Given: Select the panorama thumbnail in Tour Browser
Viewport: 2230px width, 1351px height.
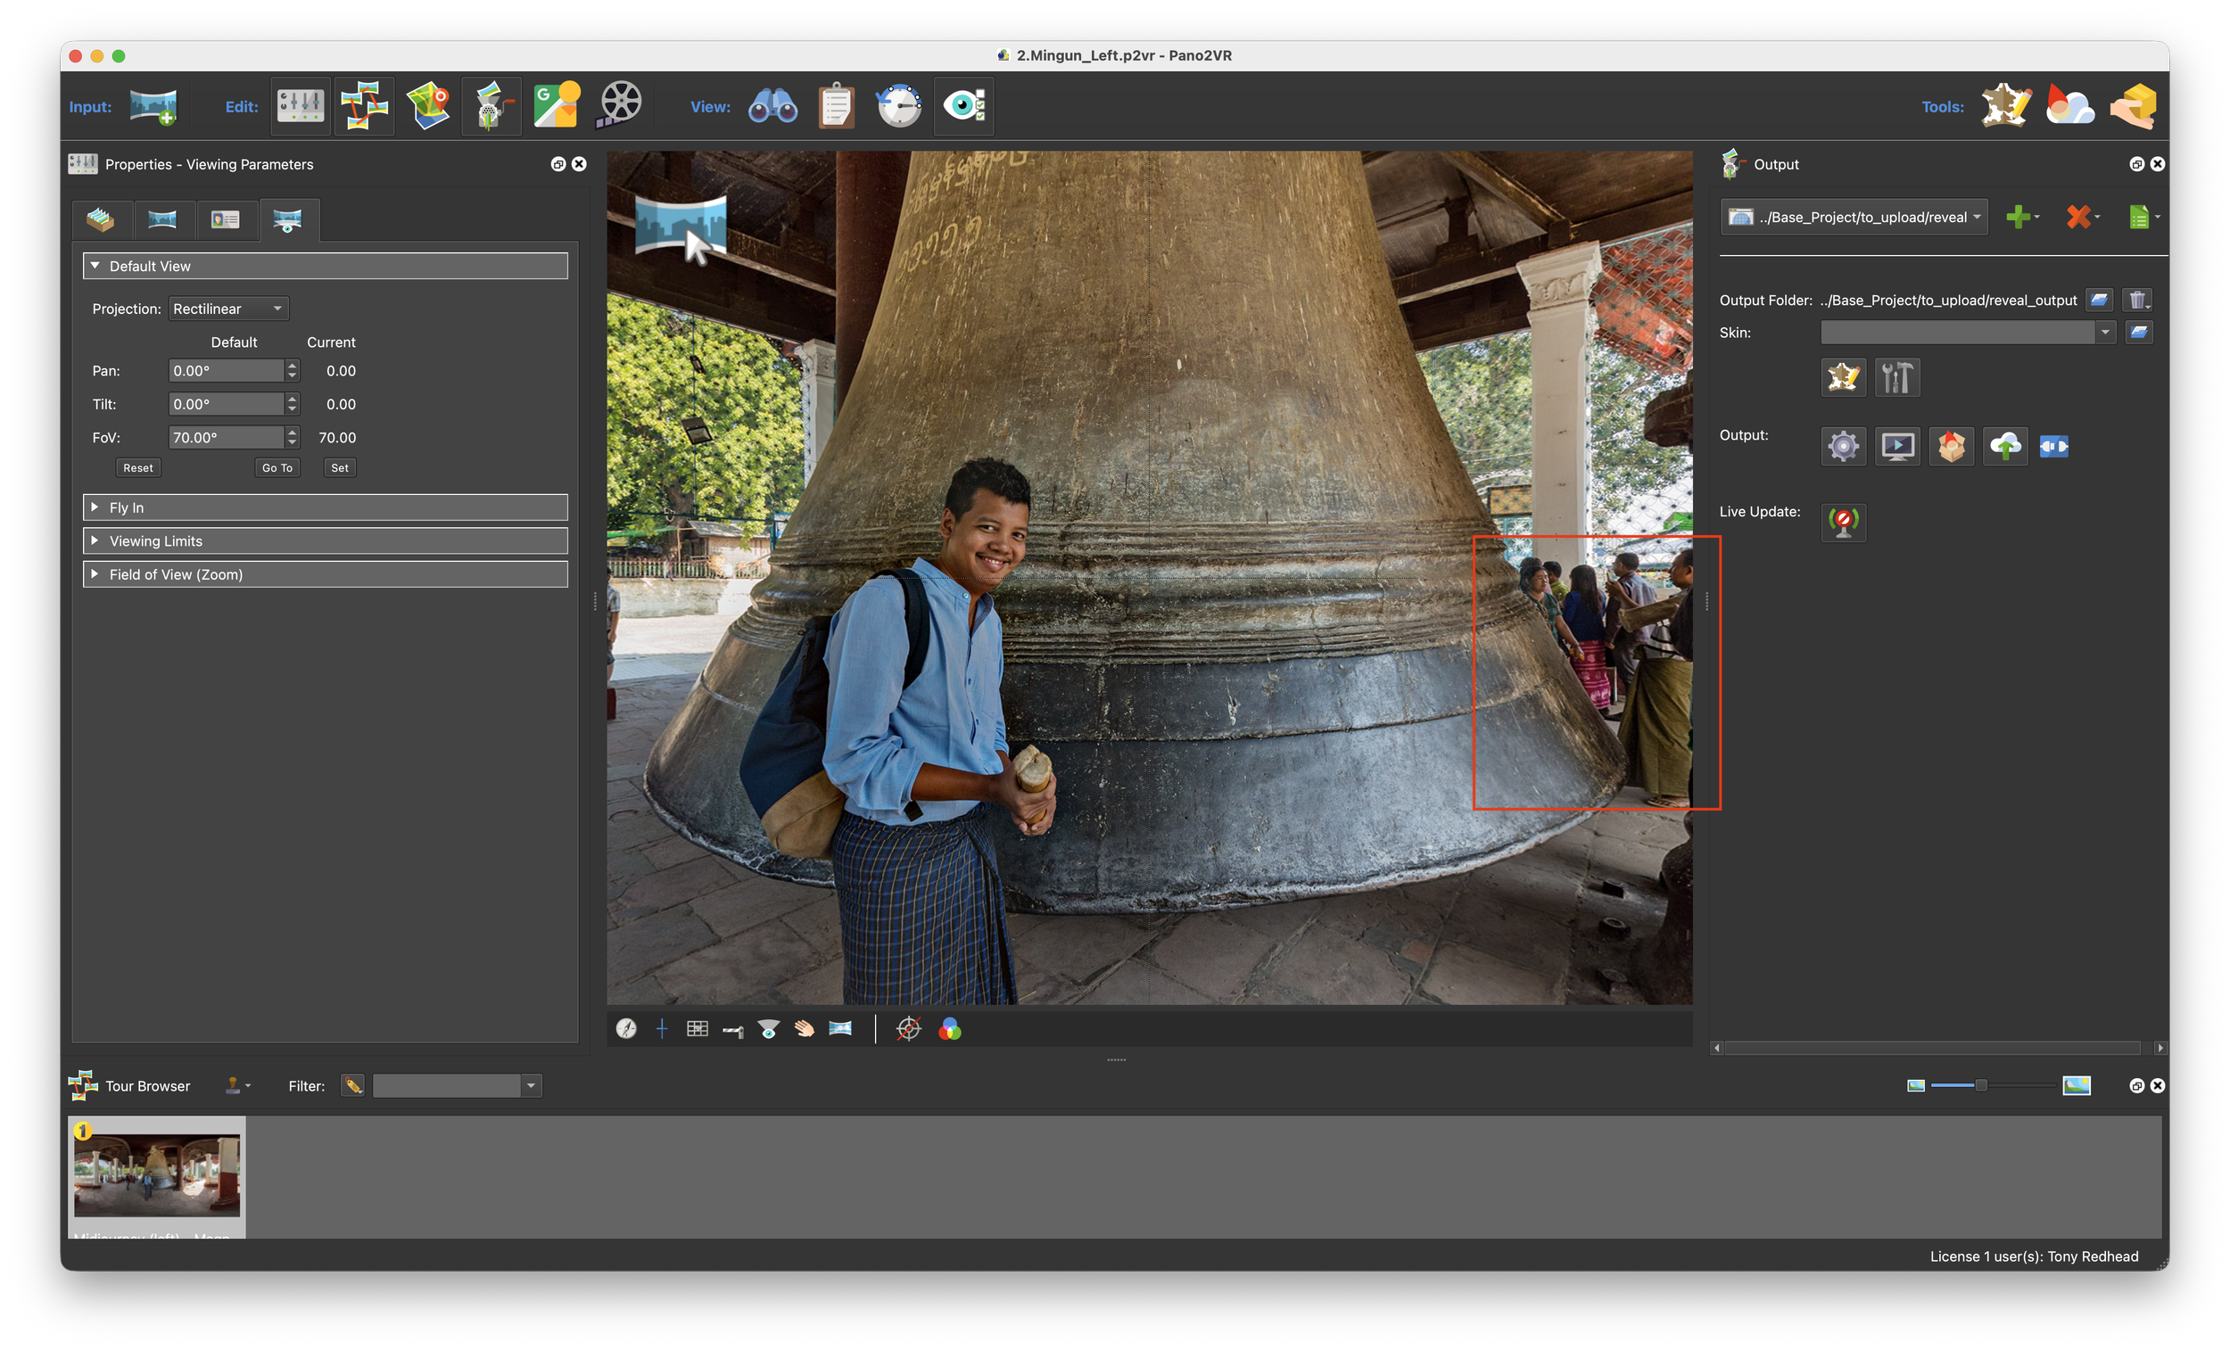Looking at the screenshot, I should point(157,1174).
